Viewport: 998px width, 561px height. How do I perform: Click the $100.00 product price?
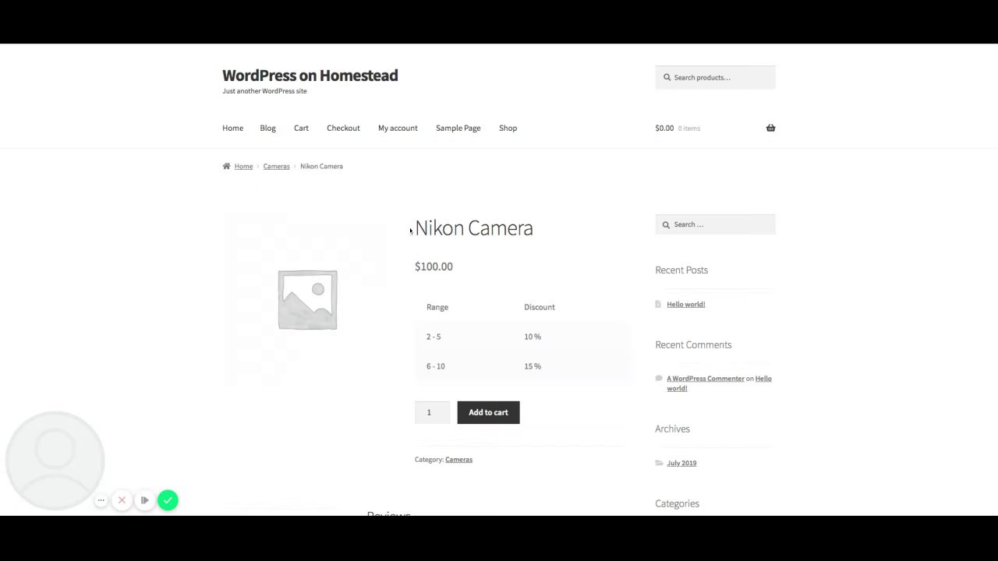tap(434, 266)
